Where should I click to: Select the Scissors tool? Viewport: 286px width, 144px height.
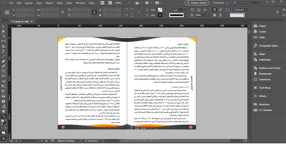pos(3,81)
